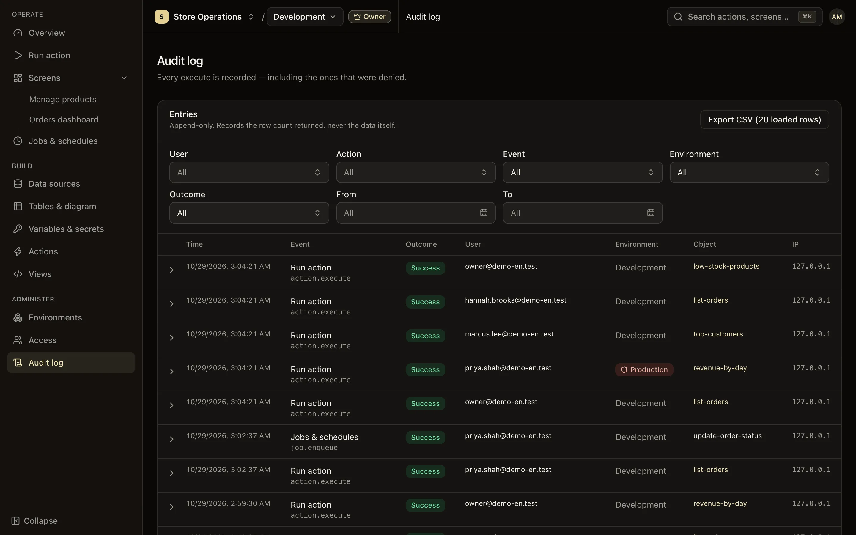Click the Audit log breadcrumb title
Screen dimensions: 856x535
point(423,17)
